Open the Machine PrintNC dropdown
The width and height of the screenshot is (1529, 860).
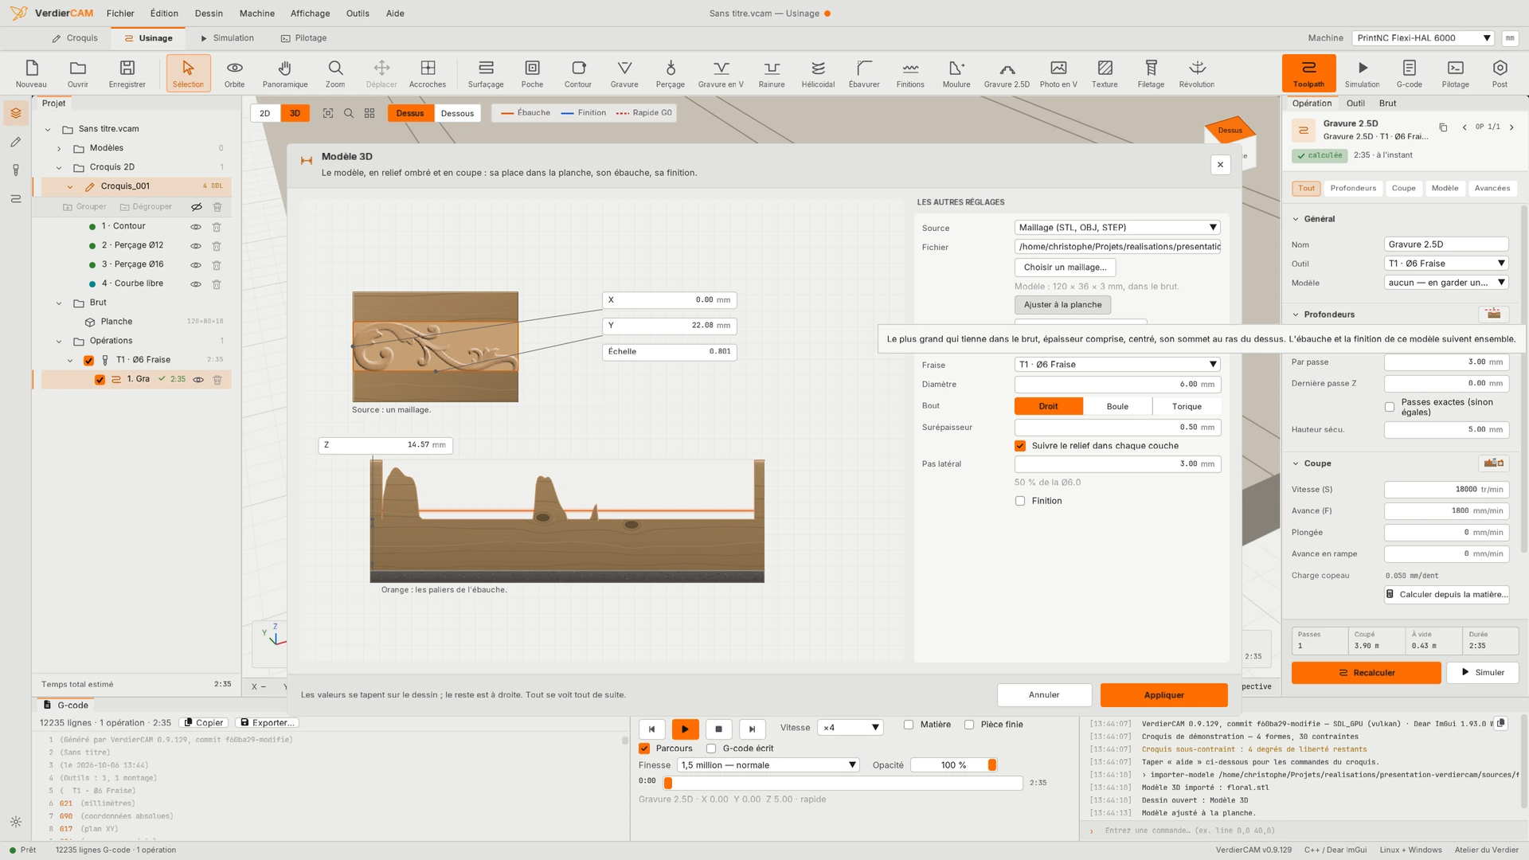point(1423,38)
